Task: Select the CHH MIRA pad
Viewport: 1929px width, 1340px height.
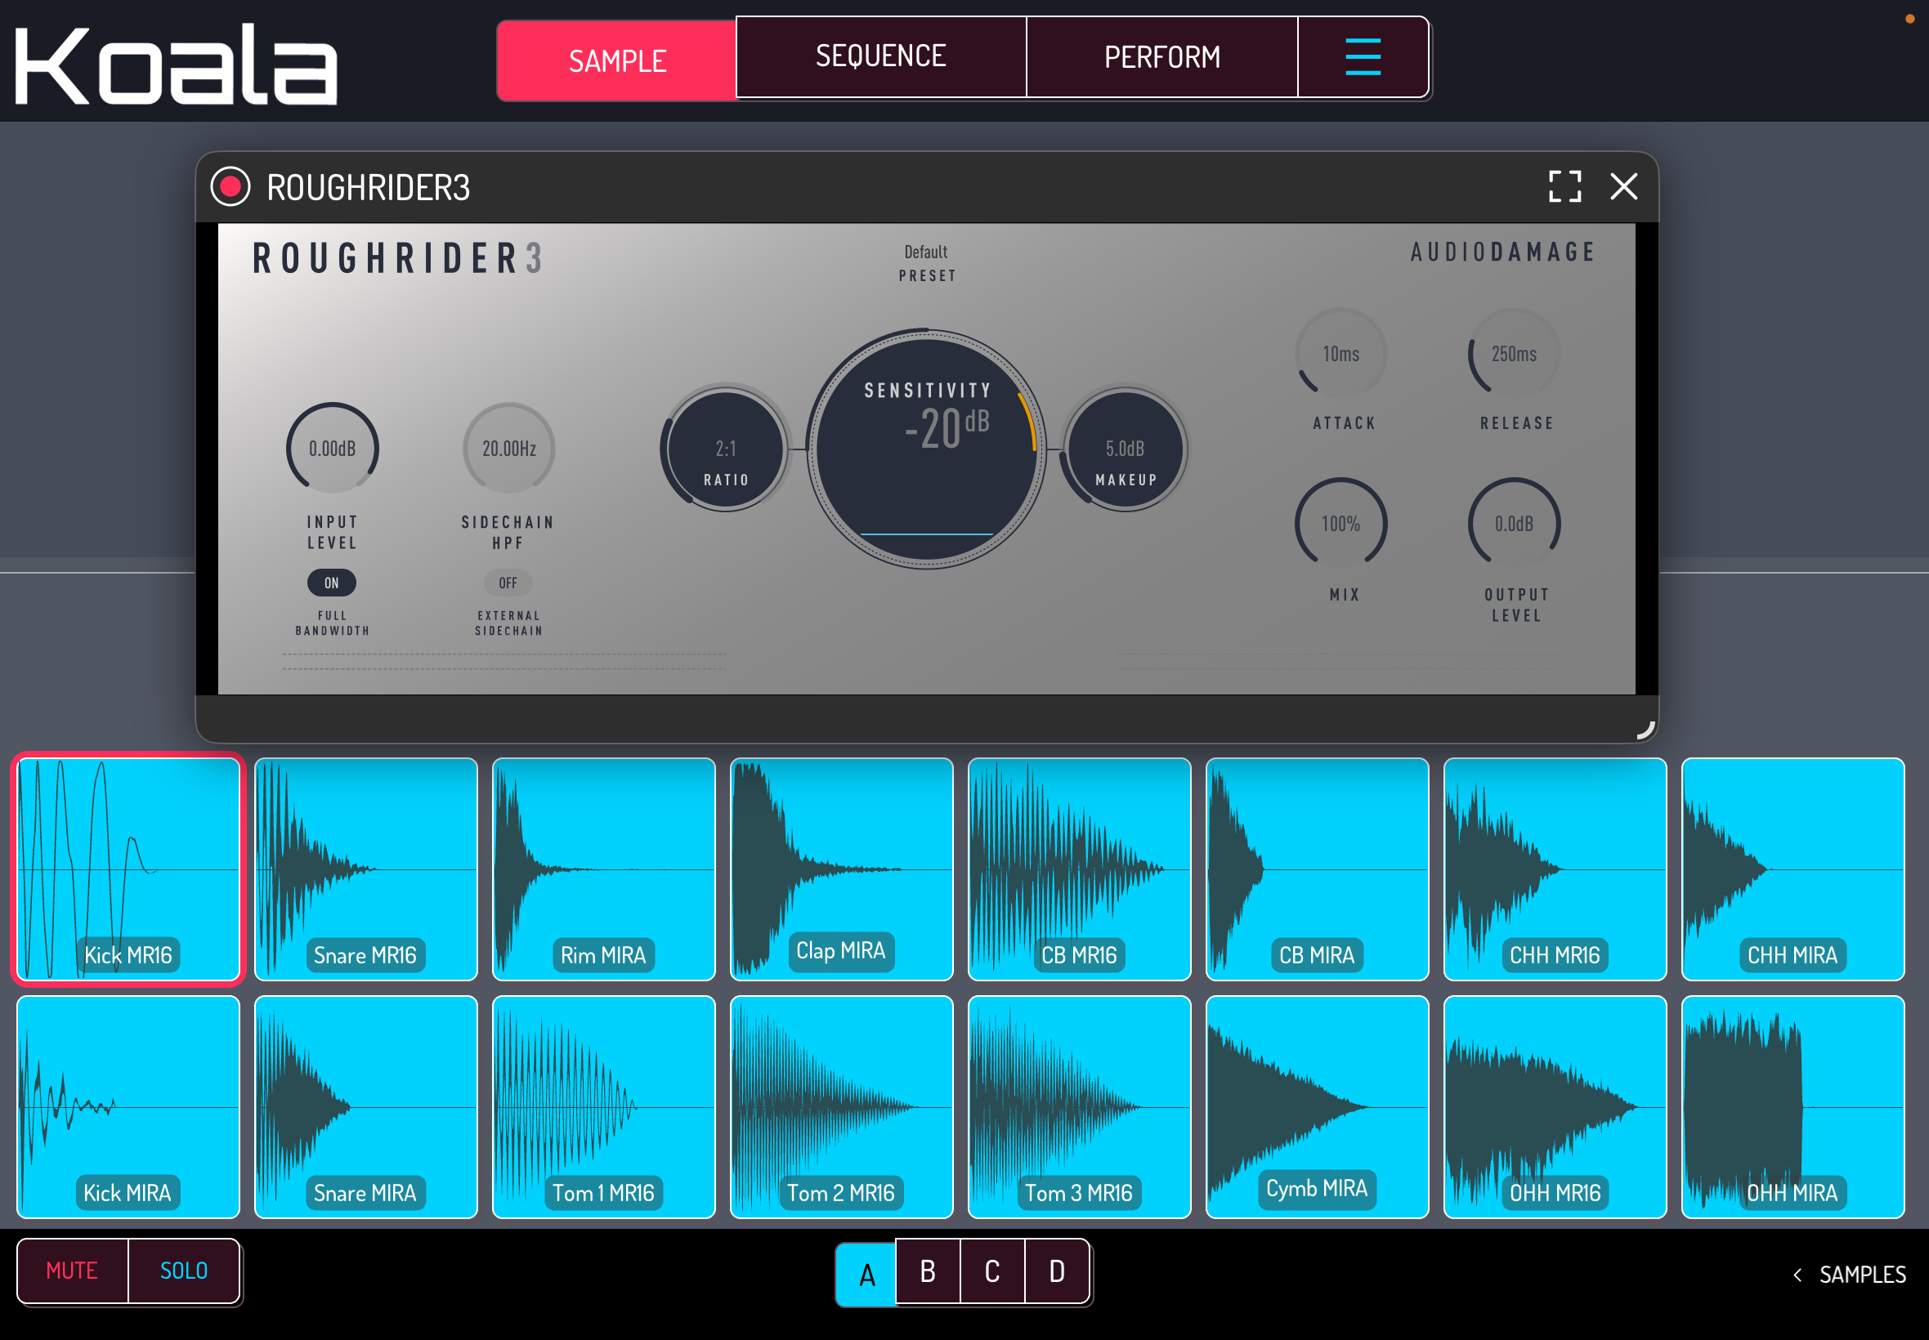Action: pyautogui.click(x=1792, y=869)
